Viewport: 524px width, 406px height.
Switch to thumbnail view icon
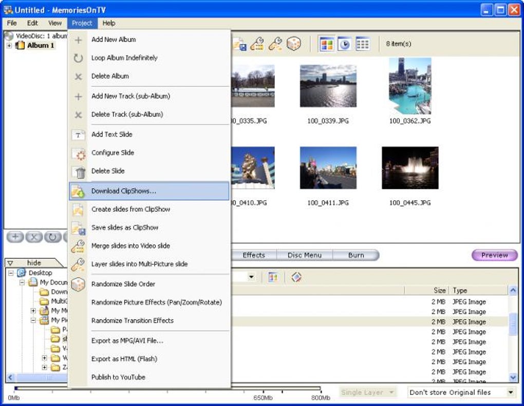point(326,44)
